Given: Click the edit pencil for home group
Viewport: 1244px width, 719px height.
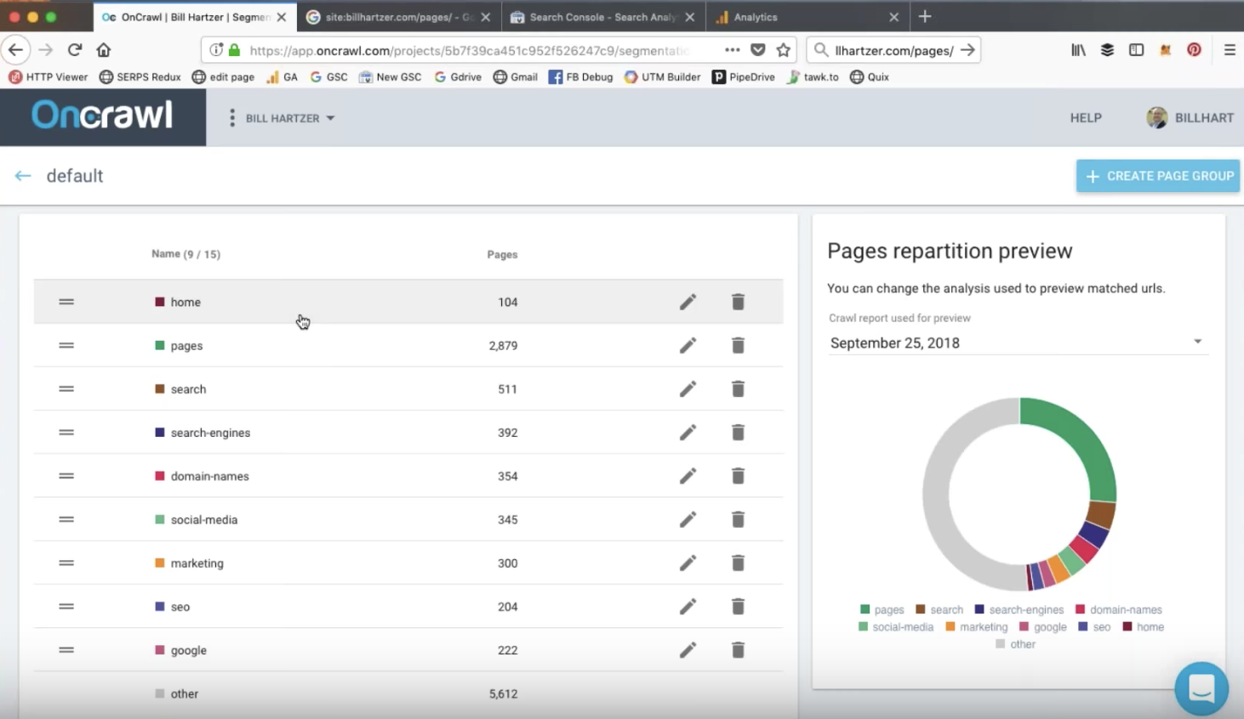Looking at the screenshot, I should (688, 302).
